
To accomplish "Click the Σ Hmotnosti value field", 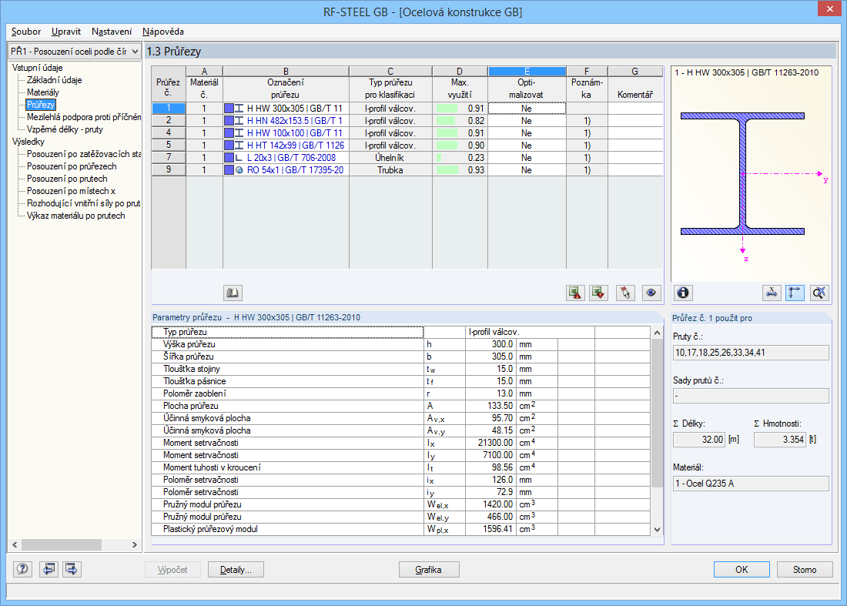I will point(779,440).
